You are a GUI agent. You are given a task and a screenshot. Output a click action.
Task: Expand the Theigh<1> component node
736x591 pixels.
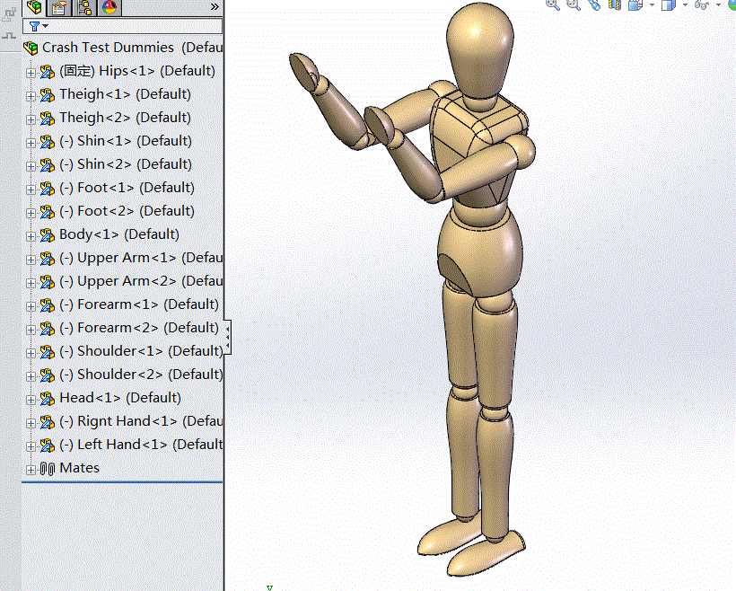point(31,96)
